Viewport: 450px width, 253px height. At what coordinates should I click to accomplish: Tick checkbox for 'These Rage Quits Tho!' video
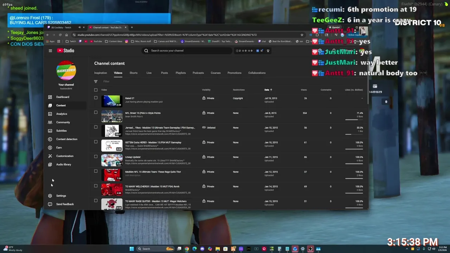(x=96, y=171)
